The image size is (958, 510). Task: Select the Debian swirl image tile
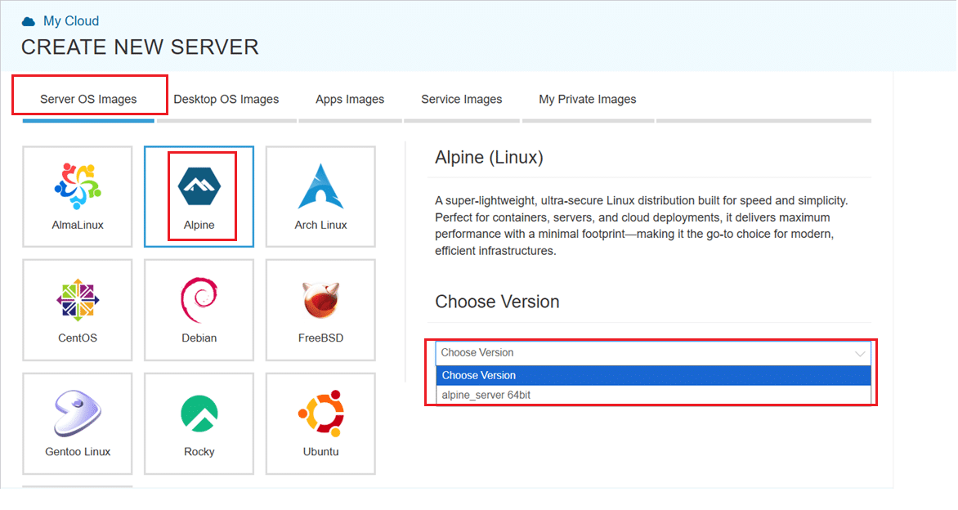point(199,311)
